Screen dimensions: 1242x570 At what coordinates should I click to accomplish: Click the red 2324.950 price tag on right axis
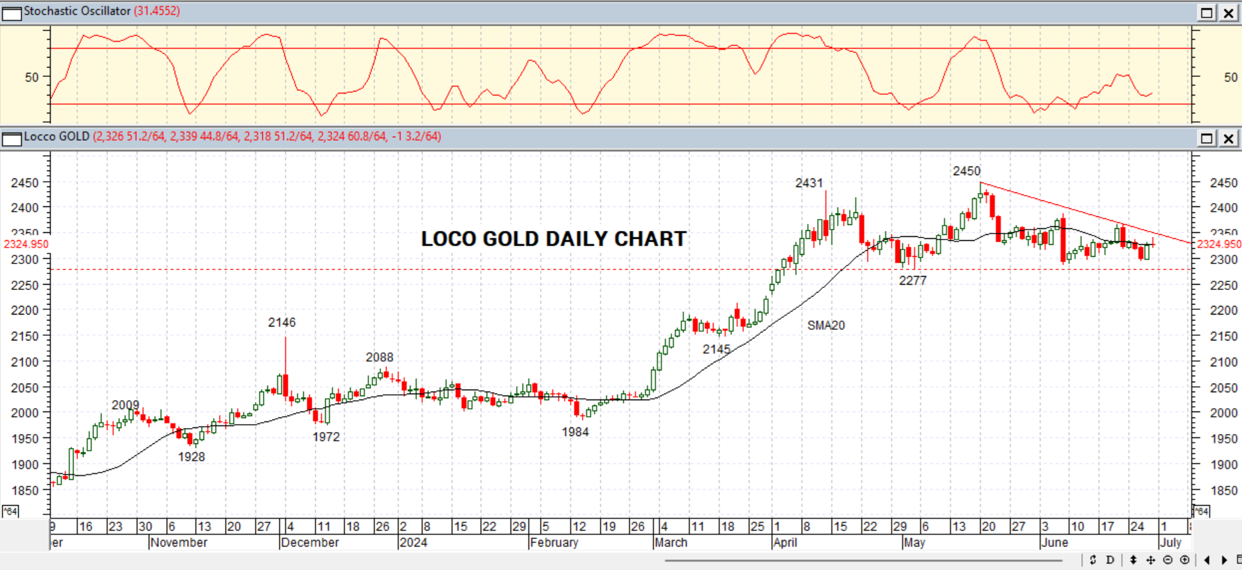(x=1218, y=244)
